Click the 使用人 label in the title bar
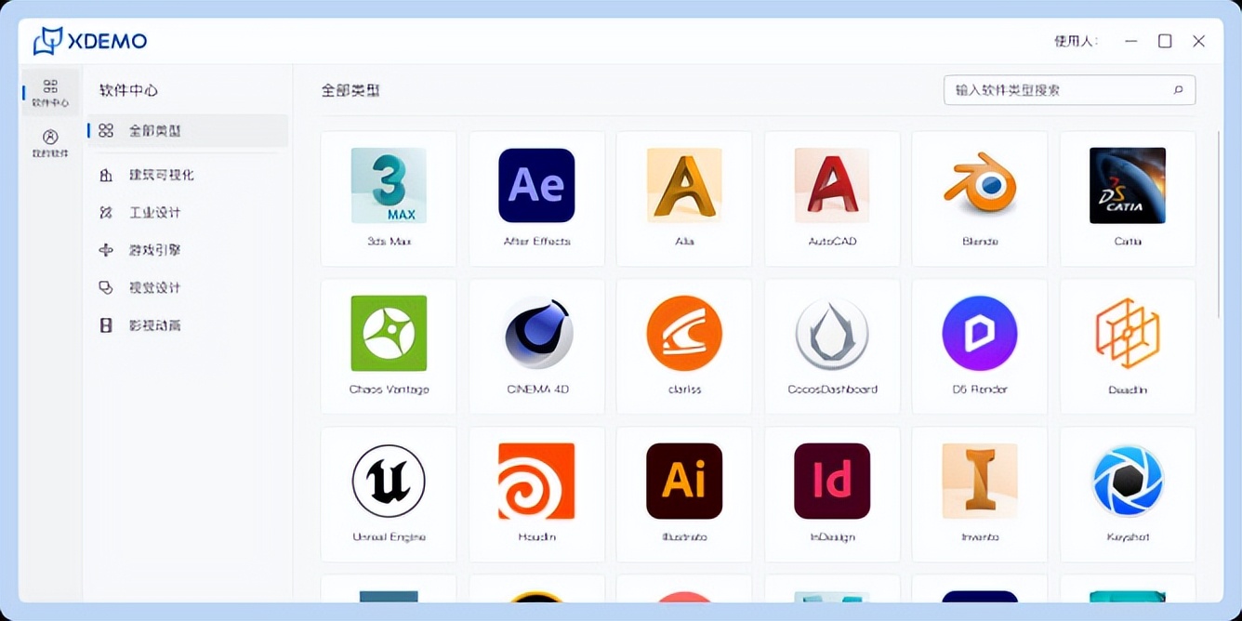This screenshot has height=621, width=1242. pyautogui.click(x=1076, y=41)
